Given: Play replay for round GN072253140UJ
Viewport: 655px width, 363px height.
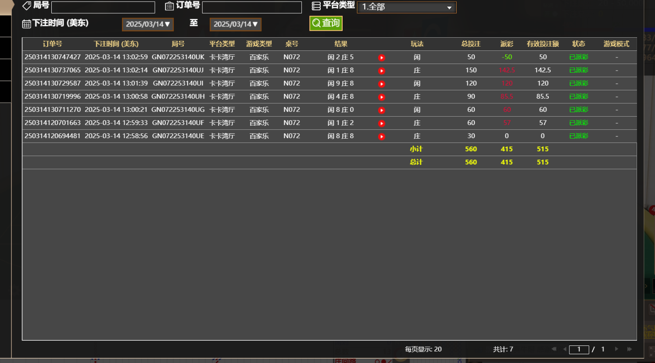Looking at the screenshot, I should tap(382, 71).
